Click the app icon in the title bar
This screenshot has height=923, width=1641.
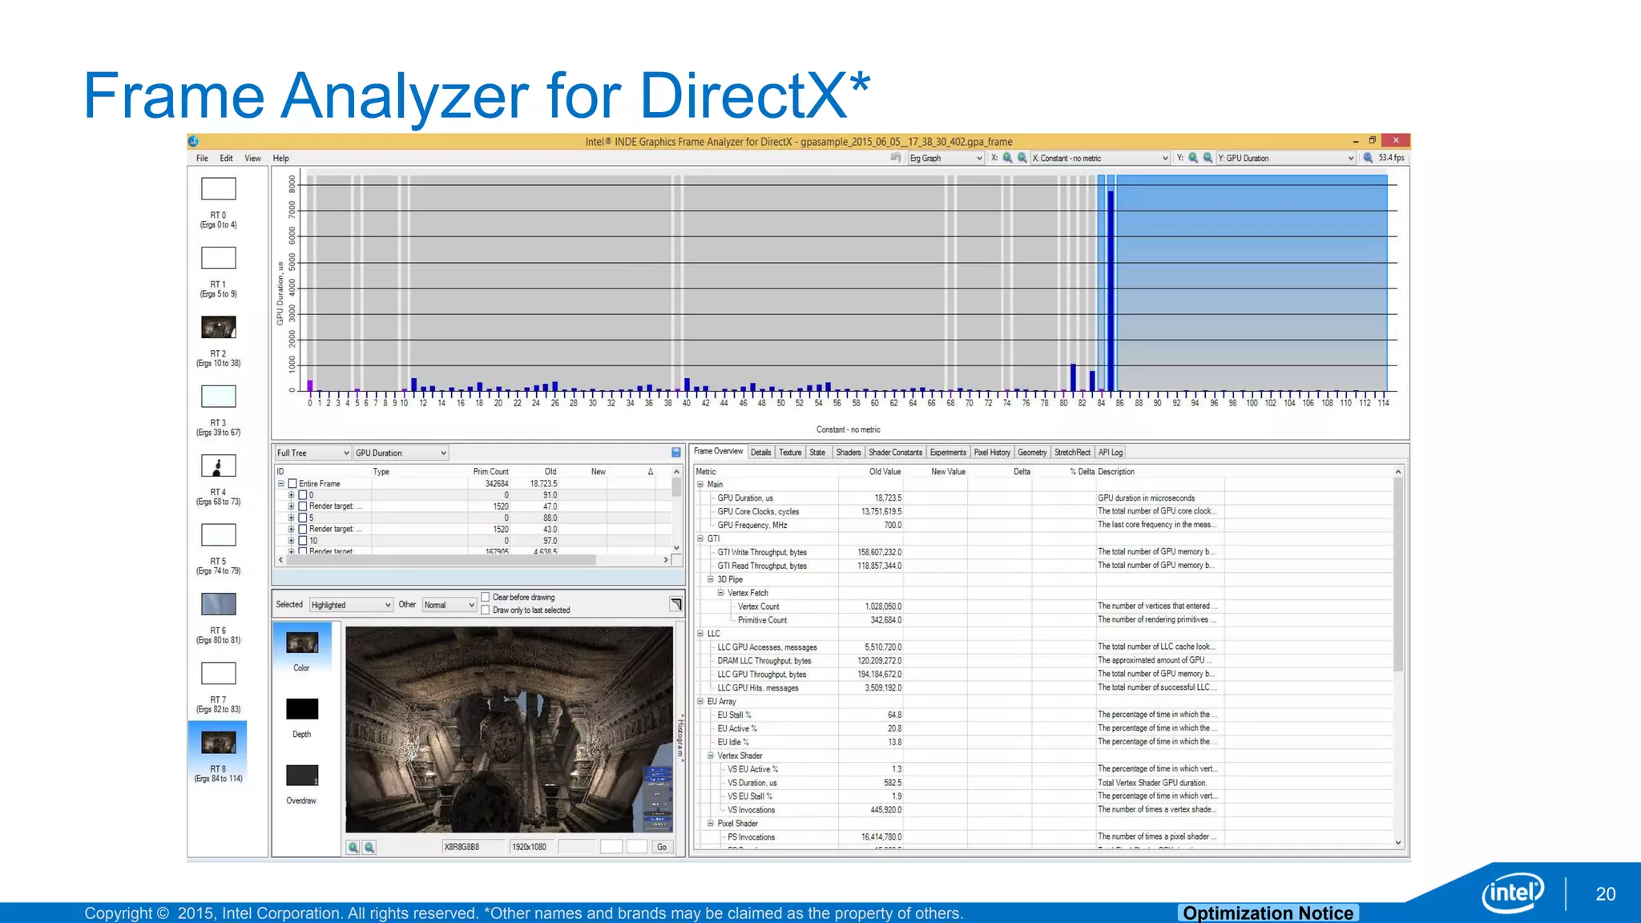coord(194,141)
